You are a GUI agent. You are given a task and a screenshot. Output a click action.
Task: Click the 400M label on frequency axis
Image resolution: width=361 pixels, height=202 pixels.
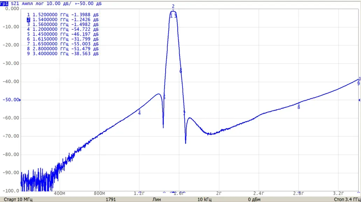pos(60,194)
